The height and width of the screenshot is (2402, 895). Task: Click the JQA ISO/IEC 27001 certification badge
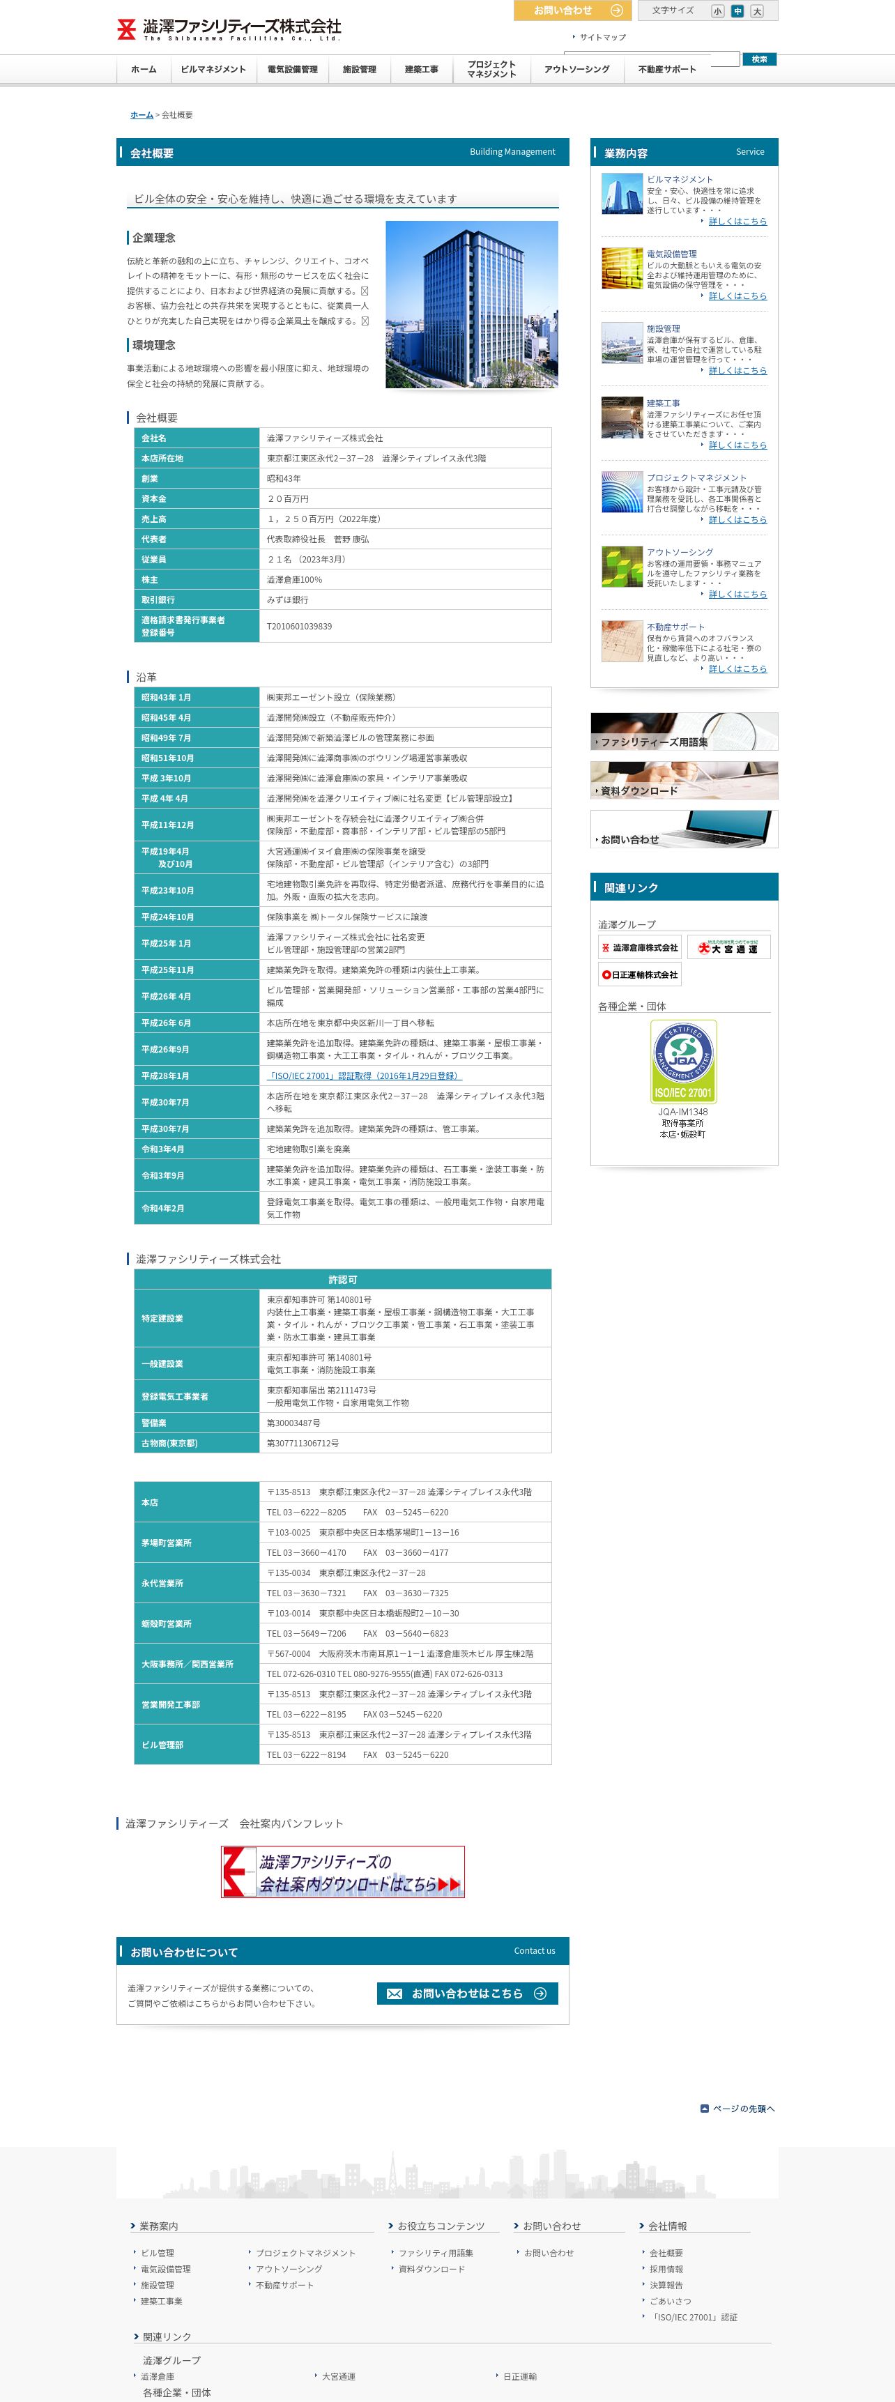point(683,1062)
